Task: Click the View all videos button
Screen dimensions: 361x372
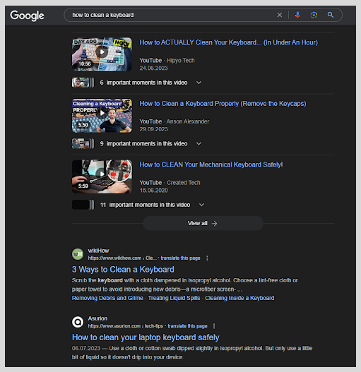Action: 203,223
